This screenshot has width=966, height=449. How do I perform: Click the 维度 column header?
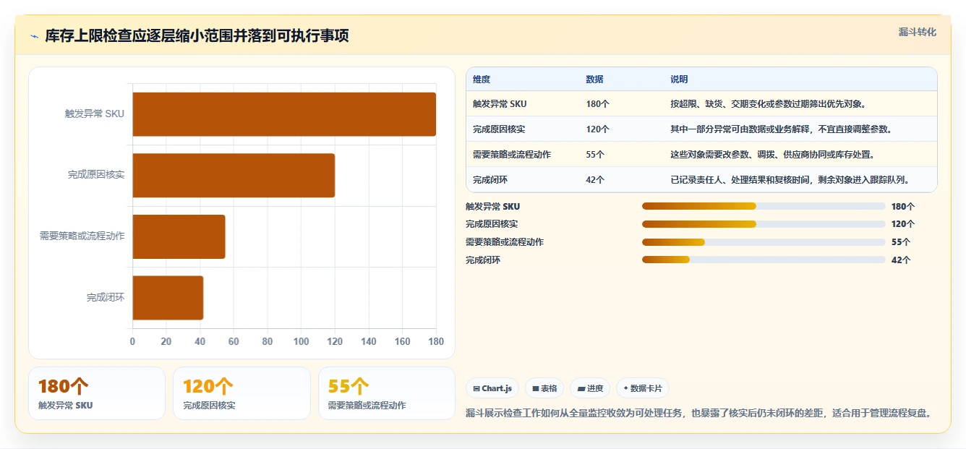(x=481, y=80)
